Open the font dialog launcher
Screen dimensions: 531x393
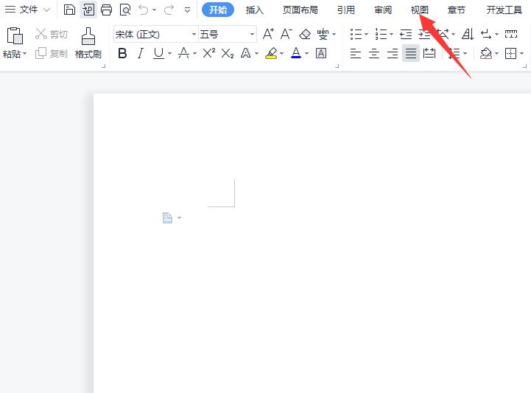337,66
